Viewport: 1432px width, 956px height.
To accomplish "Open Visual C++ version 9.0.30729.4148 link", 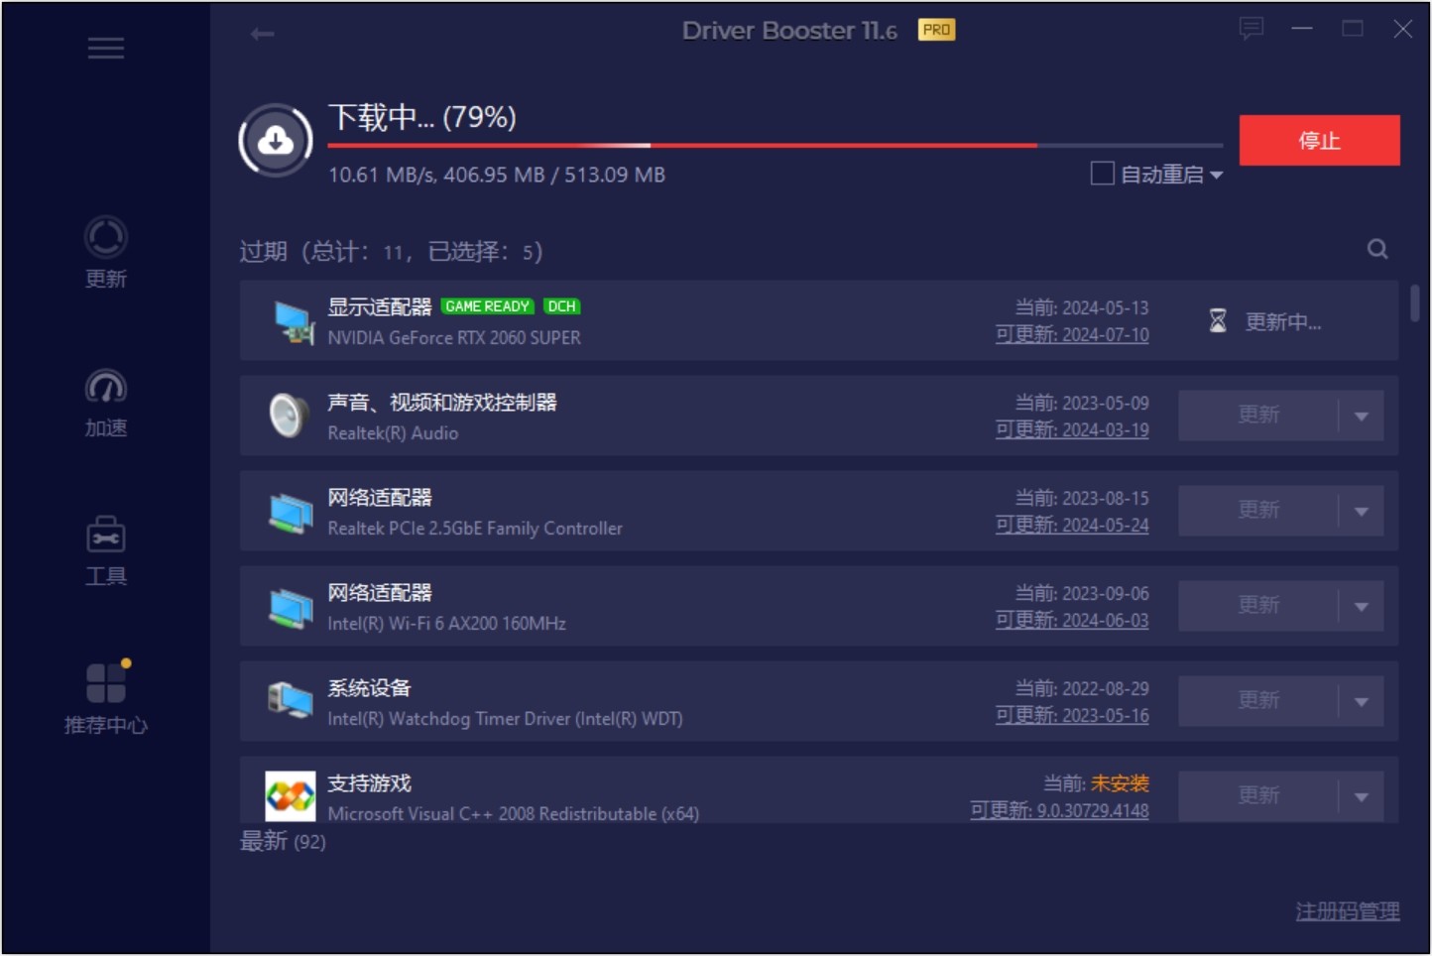I will (x=1059, y=811).
